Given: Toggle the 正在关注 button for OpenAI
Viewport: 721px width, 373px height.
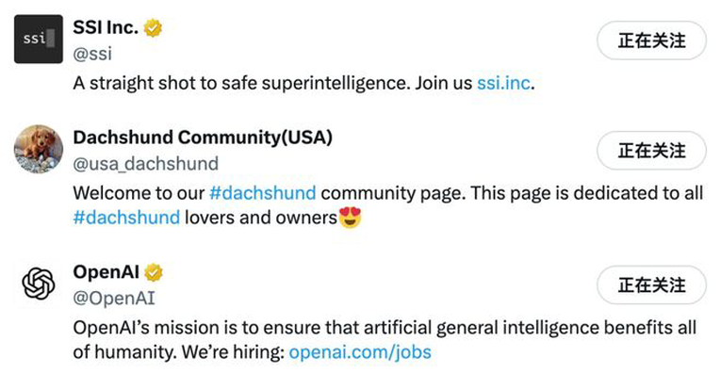Looking at the screenshot, I should (x=651, y=284).
